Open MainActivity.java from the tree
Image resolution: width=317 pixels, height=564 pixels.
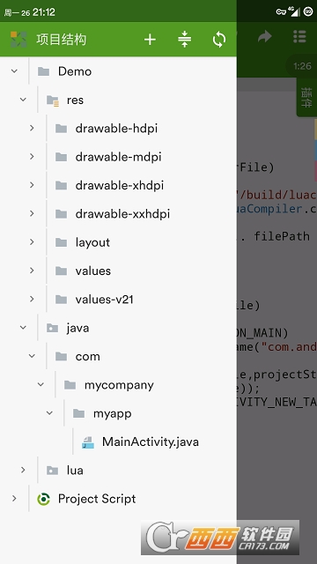(151, 442)
